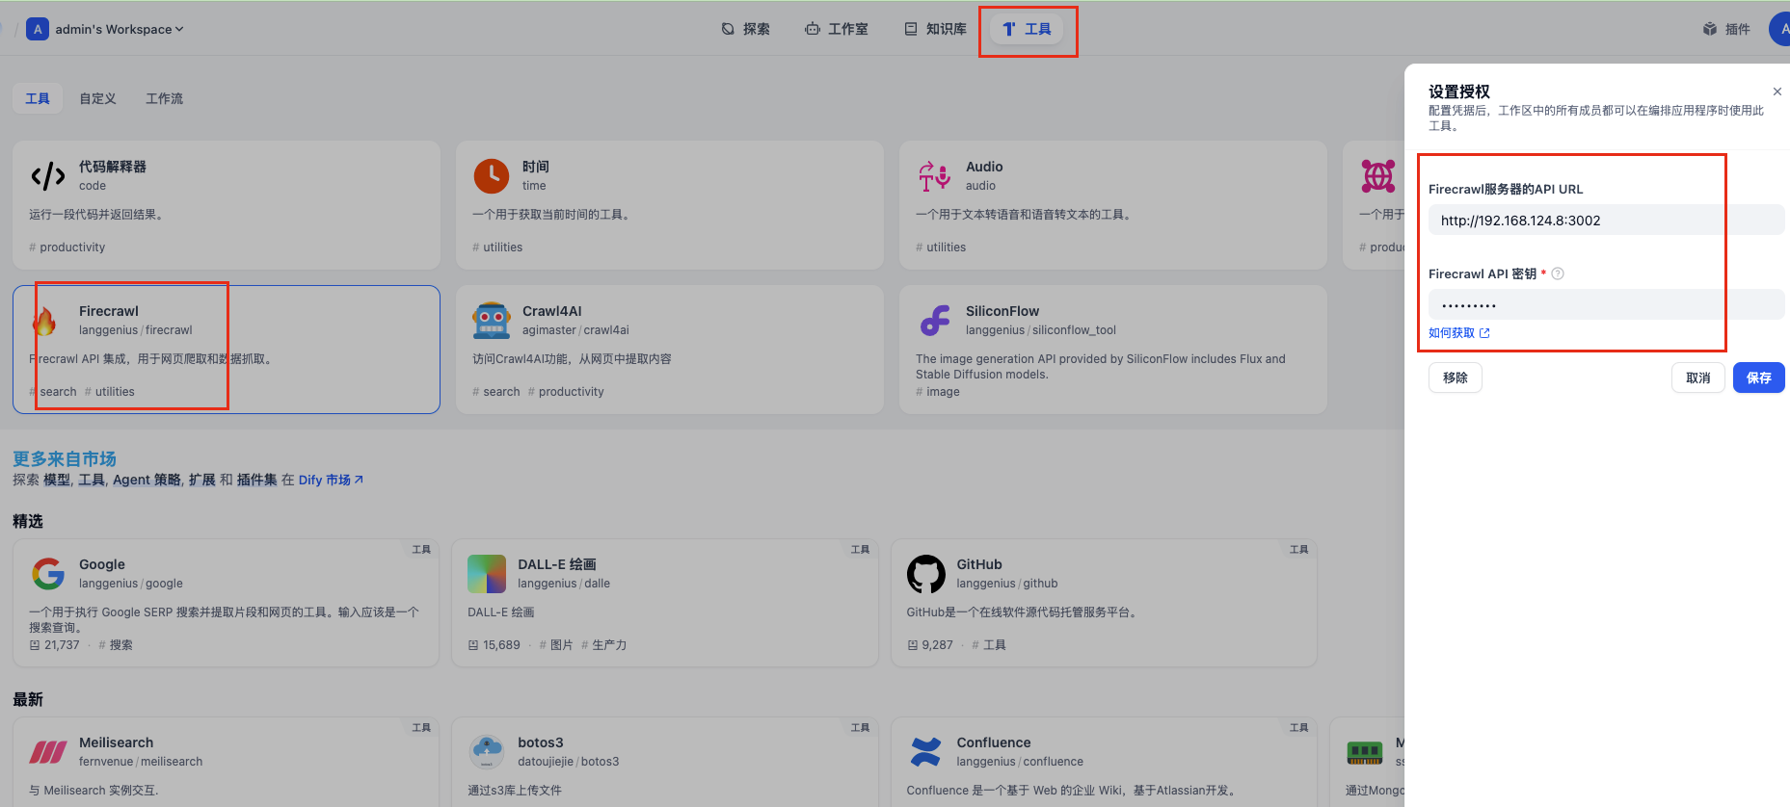Open the Crawl4AI tool card title
Viewport: 1790px width, 807px height.
pos(552,311)
